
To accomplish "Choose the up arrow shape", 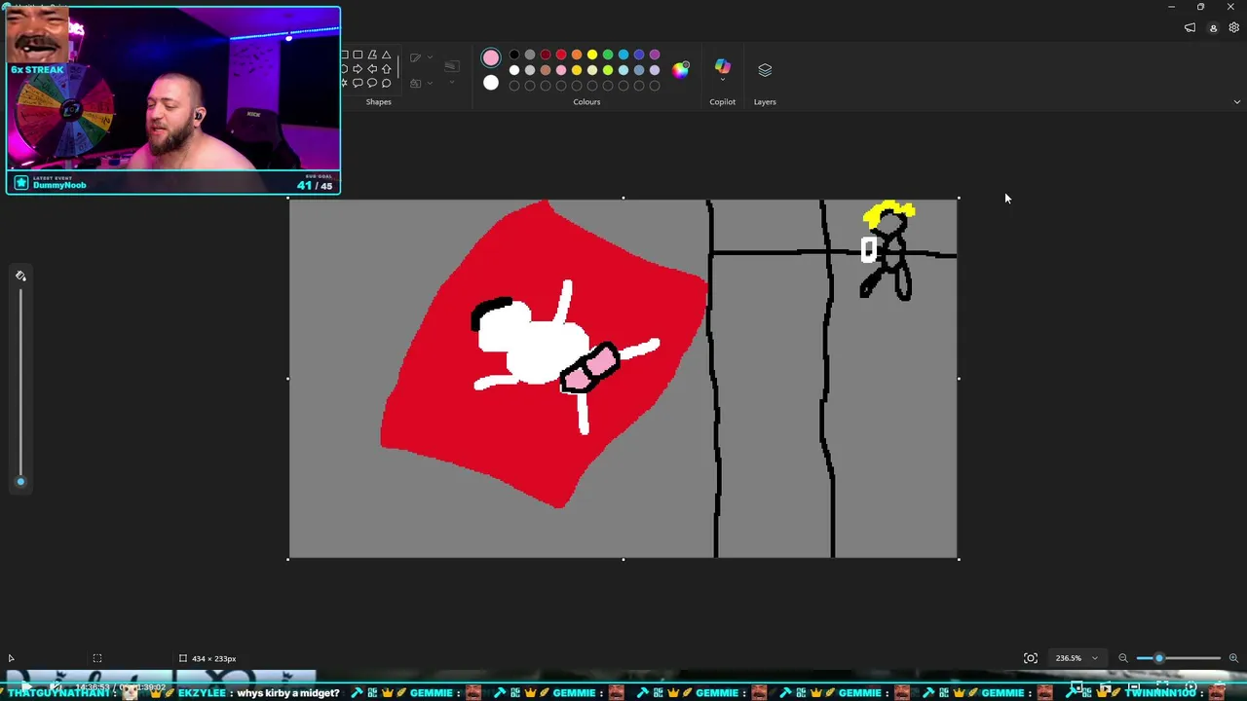I will (x=386, y=69).
